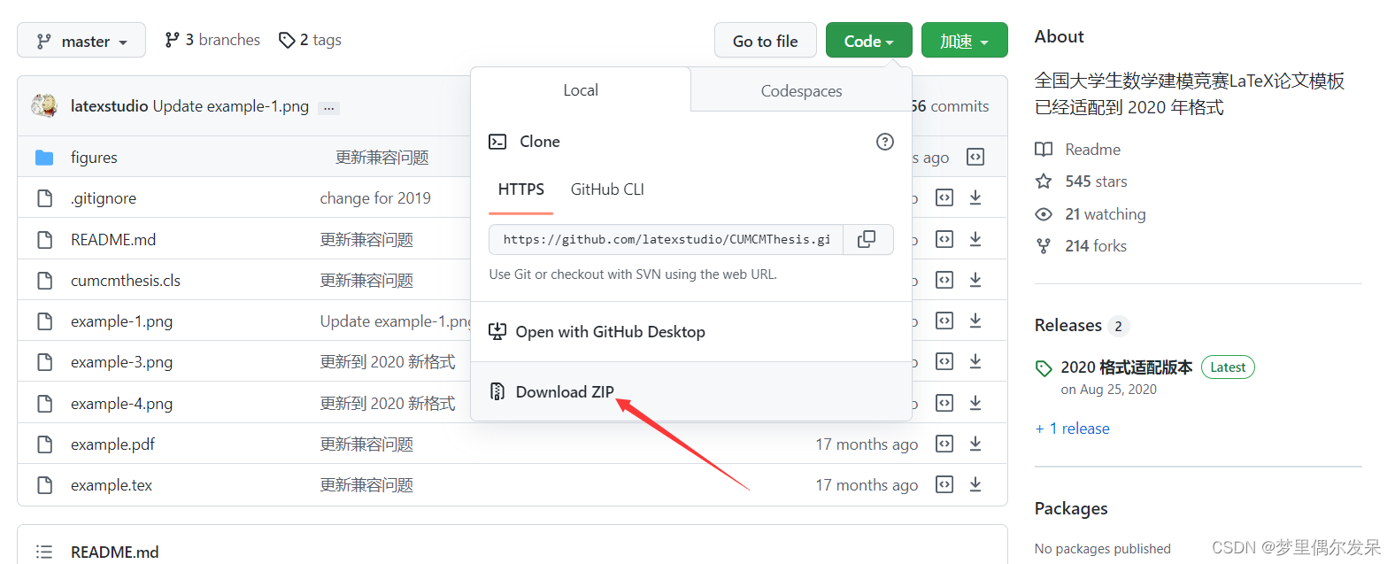This screenshot has width=1395, height=564.
Task: Select the HTTPS clone tab
Action: (520, 189)
